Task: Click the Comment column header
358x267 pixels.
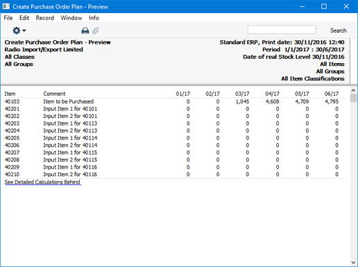Action: click(54, 94)
